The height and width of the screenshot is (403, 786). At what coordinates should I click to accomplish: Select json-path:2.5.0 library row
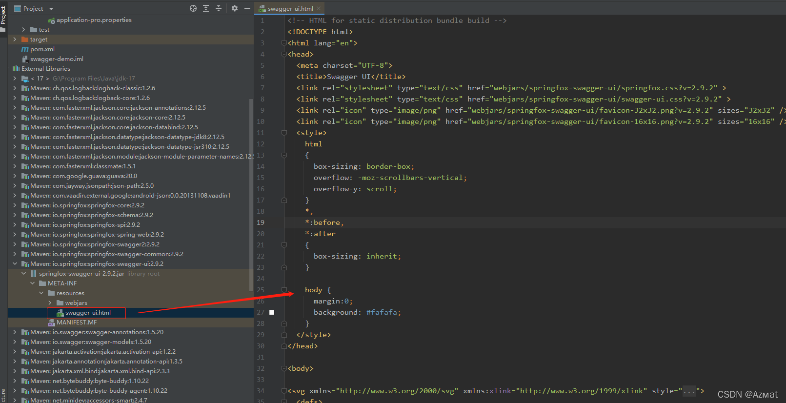tap(130, 186)
